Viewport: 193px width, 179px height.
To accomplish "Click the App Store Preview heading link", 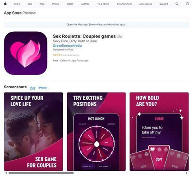I will pyautogui.click(x=20, y=13).
